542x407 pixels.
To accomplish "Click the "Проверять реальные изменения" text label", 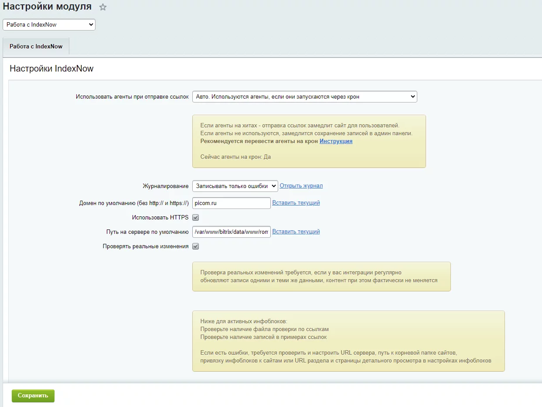I will (x=145, y=246).
